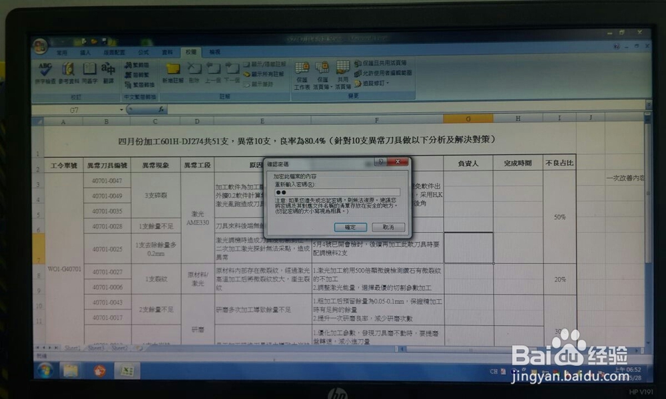Click the red round taskbar app icon

coord(99,371)
